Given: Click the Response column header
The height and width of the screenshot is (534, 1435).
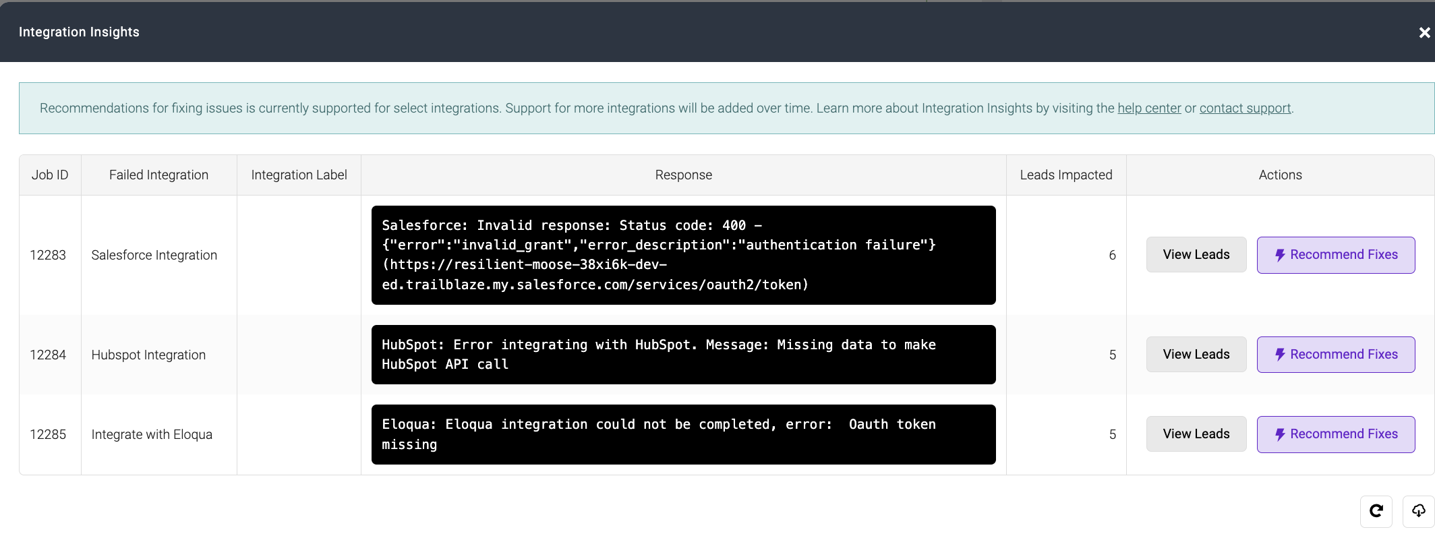Looking at the screenshot, I should 683,175.
